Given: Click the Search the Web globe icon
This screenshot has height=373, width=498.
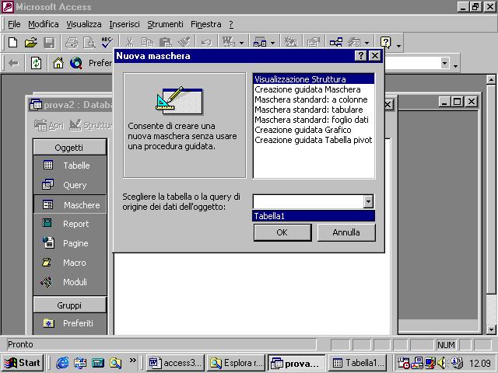Looking at the screenshot, I should tap(76, 64).
